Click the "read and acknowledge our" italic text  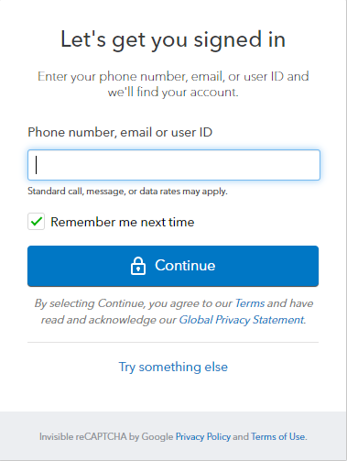(x=109, y=320)
